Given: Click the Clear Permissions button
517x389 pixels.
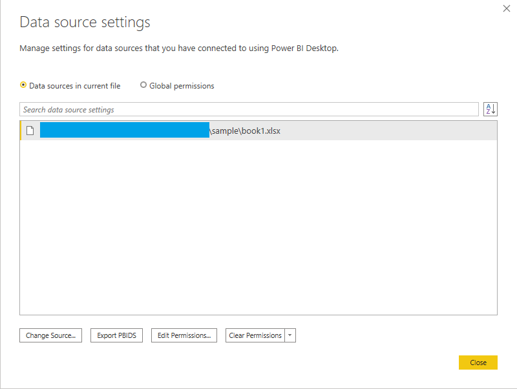Looking at the screenshot, I should tap(255, 335).
